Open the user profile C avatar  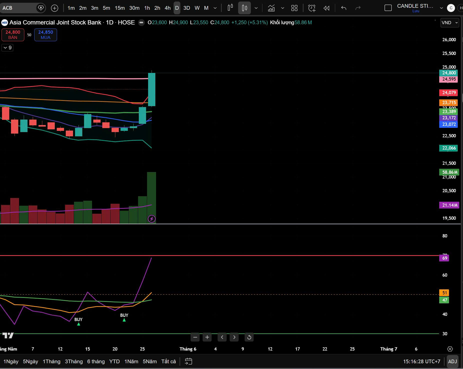pos(451,8)
